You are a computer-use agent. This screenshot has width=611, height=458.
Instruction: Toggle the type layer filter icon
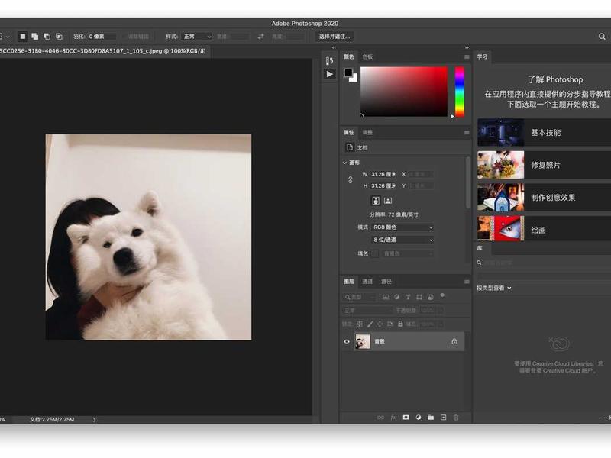(408, 297)
